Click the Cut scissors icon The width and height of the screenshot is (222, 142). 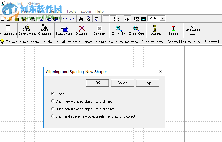coord(42,19)
